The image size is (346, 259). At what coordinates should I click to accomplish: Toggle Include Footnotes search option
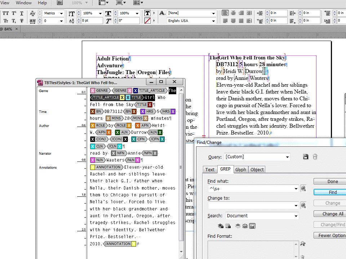[253, 226]
